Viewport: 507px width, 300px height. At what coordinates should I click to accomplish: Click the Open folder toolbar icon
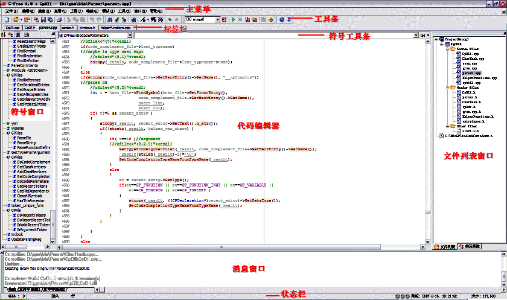coord(17,20)
